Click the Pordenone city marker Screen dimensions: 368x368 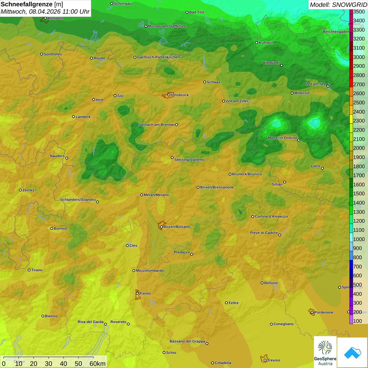click(312, 312)
